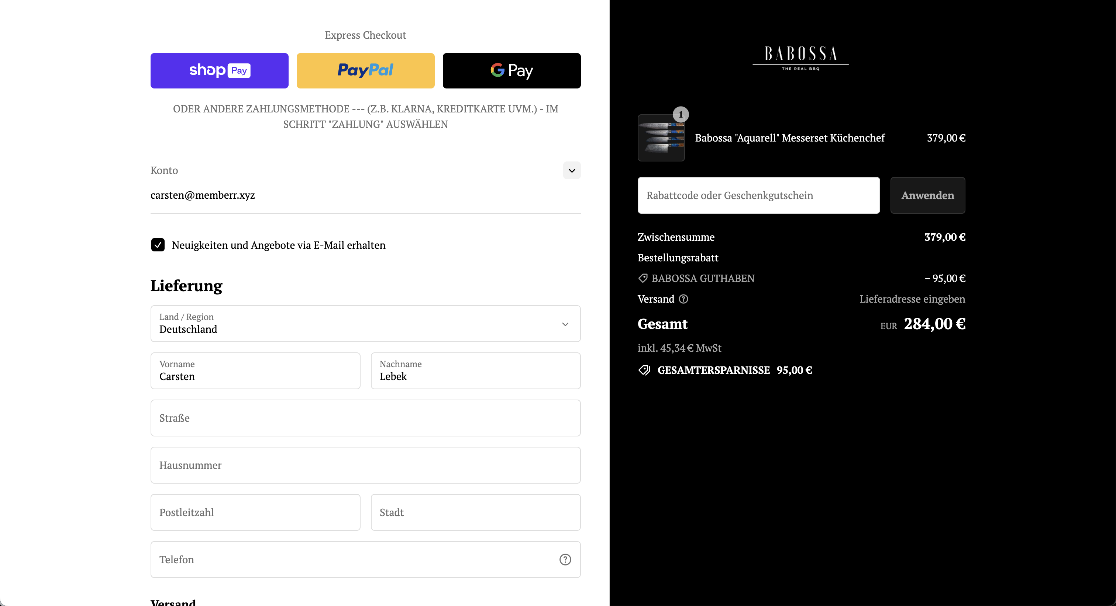1116x606 pixels.
Task: Expand the Konto account section chevron
Action: tap(572, 171)
